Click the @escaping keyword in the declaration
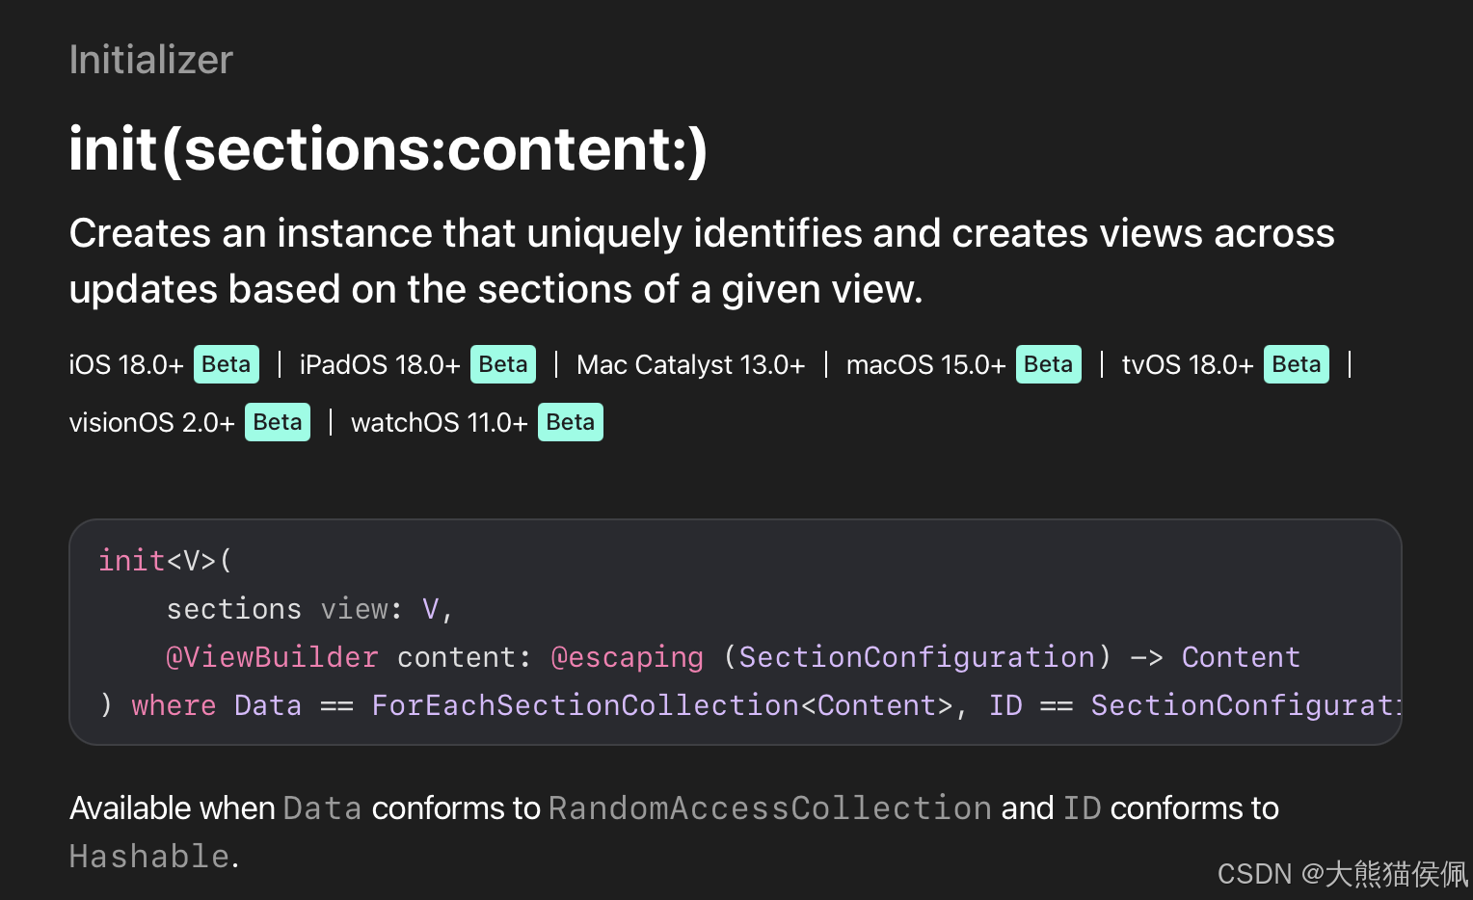Viewport: 1473px width, 900px height. (627, 657)
